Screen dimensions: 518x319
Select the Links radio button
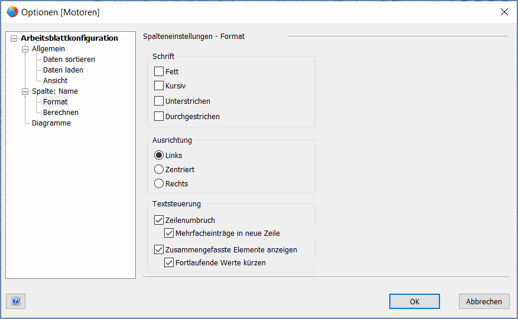pos(159,156)
